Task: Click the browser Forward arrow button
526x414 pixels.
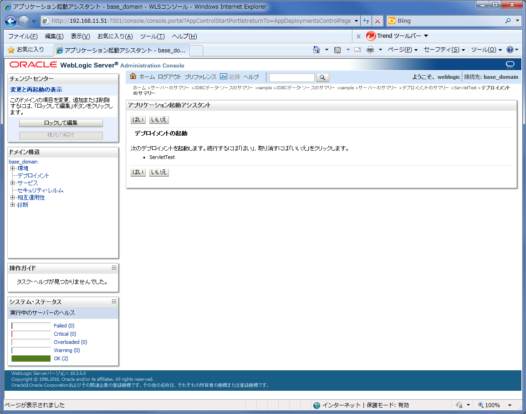Action: tap(24, 21)
